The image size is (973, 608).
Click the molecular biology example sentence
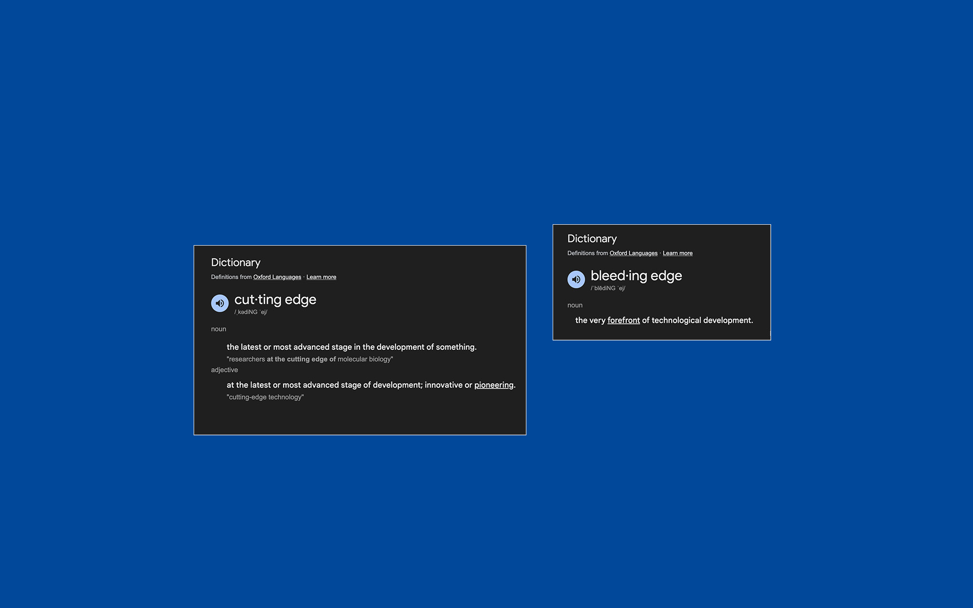click(x=310, y=359)
